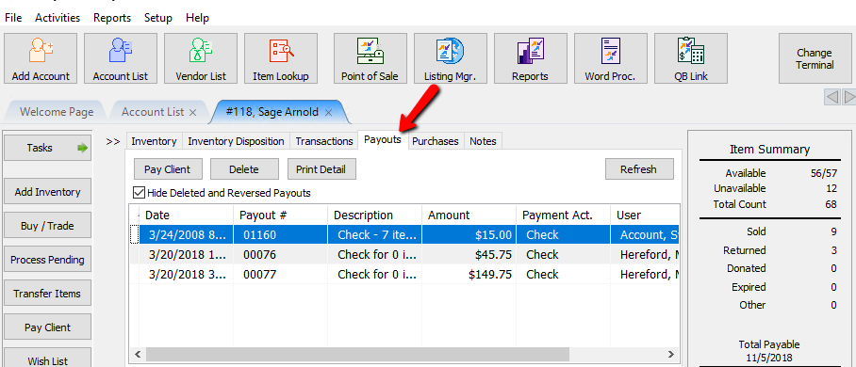Click the Change Terminal button
The width and height of the screenshot is (856, 367).
815,58
